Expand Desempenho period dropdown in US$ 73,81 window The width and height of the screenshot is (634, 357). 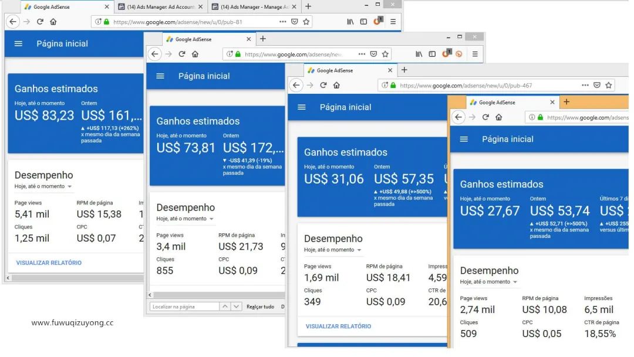click(x=185, y=219)
